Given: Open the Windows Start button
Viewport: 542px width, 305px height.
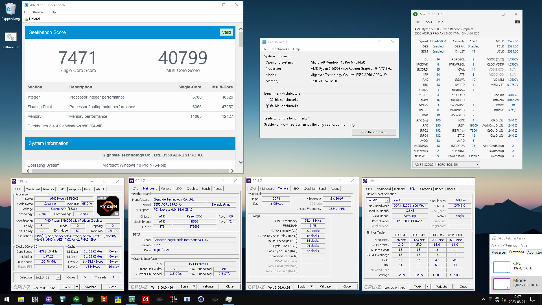Looking at the screenshot, I should point(7,299).
